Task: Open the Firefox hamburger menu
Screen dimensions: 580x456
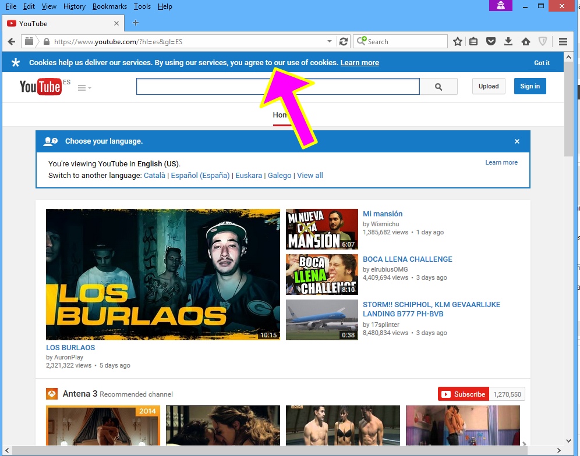Action: pyautogui.click(x=563, y=42)
